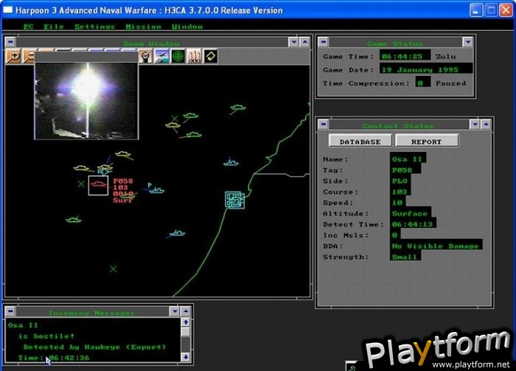Click the DATABASE button
This screenshot has height=371, width=516.
360,142
